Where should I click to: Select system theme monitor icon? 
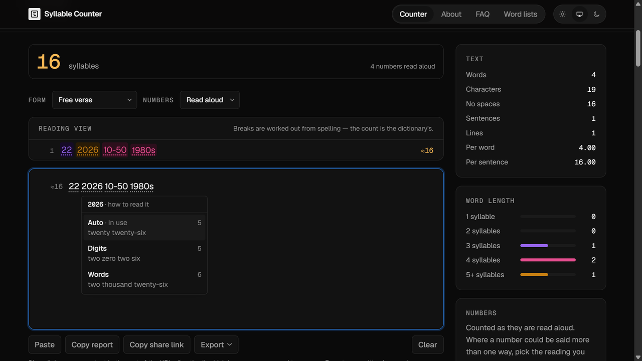click(579, 14)
